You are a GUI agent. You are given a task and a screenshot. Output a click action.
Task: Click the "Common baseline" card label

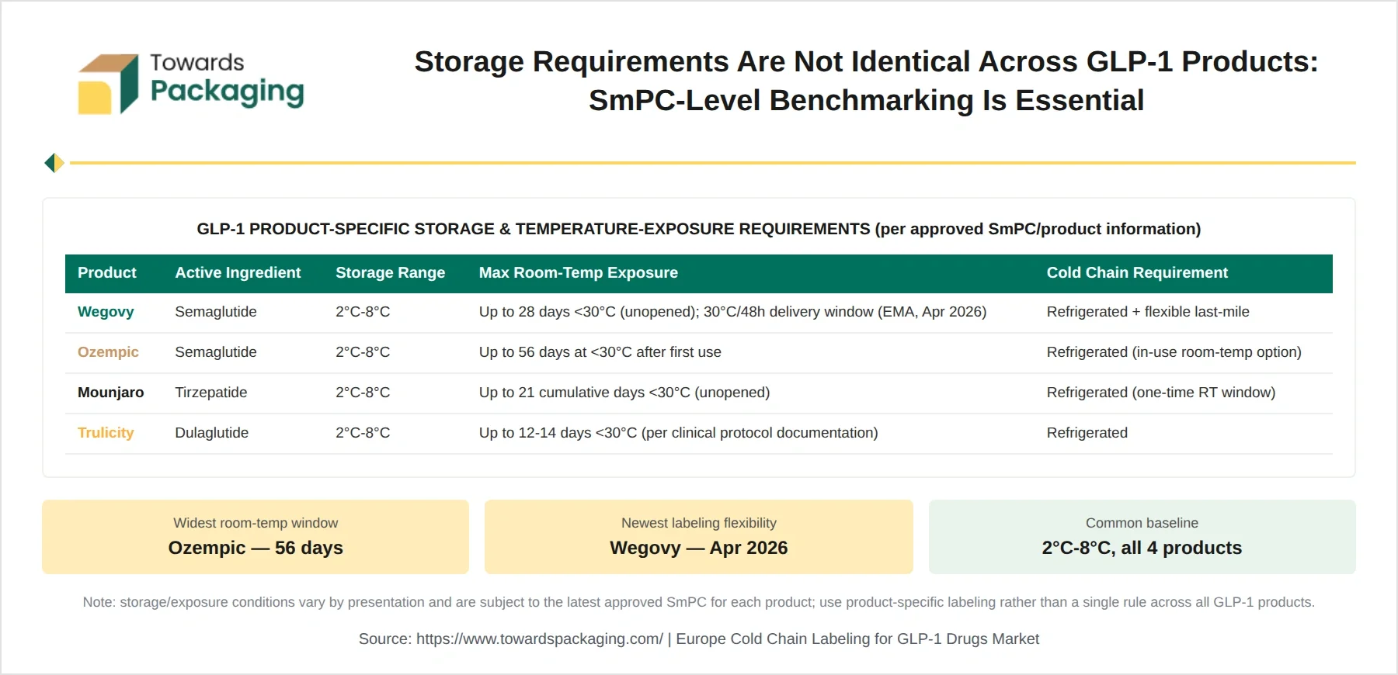(1142, 523)
